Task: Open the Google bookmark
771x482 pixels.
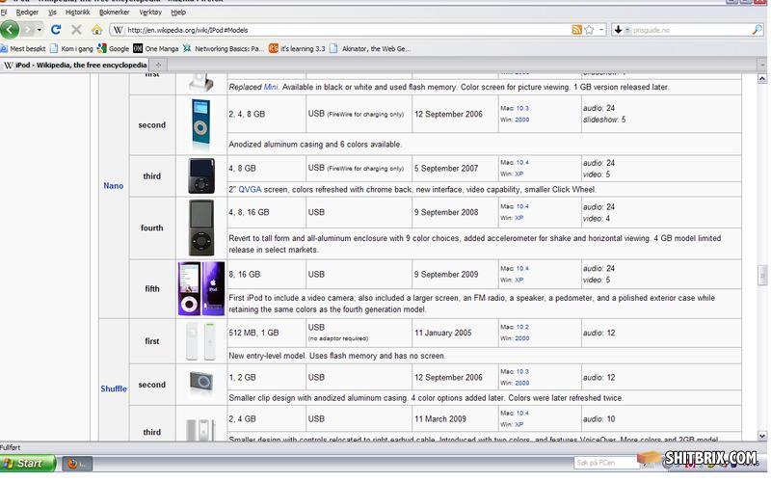Action: pyautogui.click(x=113, y=49)
